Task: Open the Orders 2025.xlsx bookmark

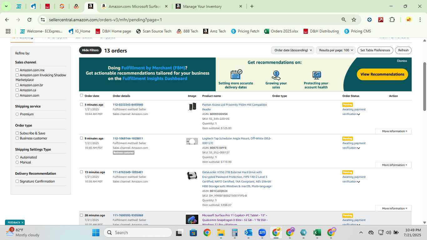Action: (281, 31)
